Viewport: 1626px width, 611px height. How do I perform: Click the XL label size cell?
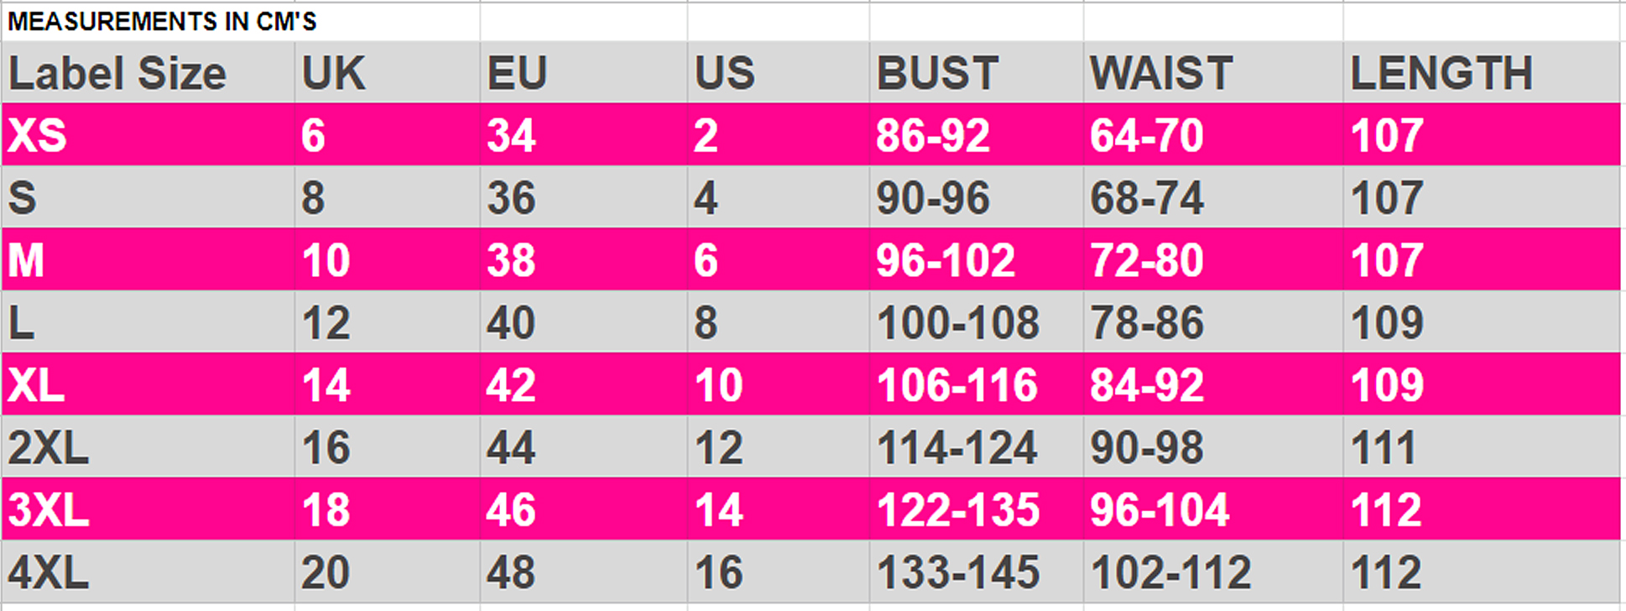tap(149, 384)
